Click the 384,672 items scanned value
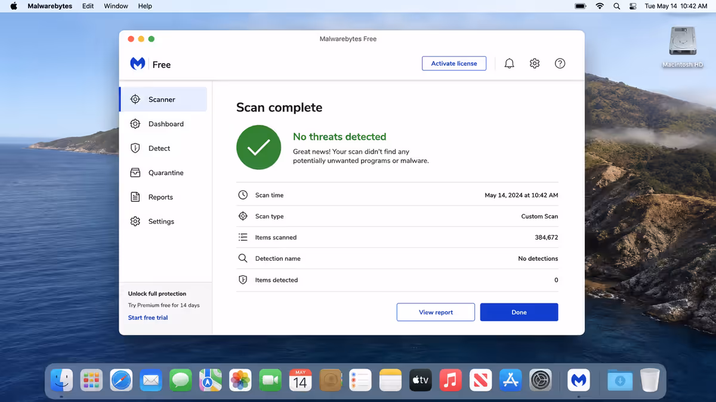Viewport: 716px width, 402px height. tap(546, 238)
